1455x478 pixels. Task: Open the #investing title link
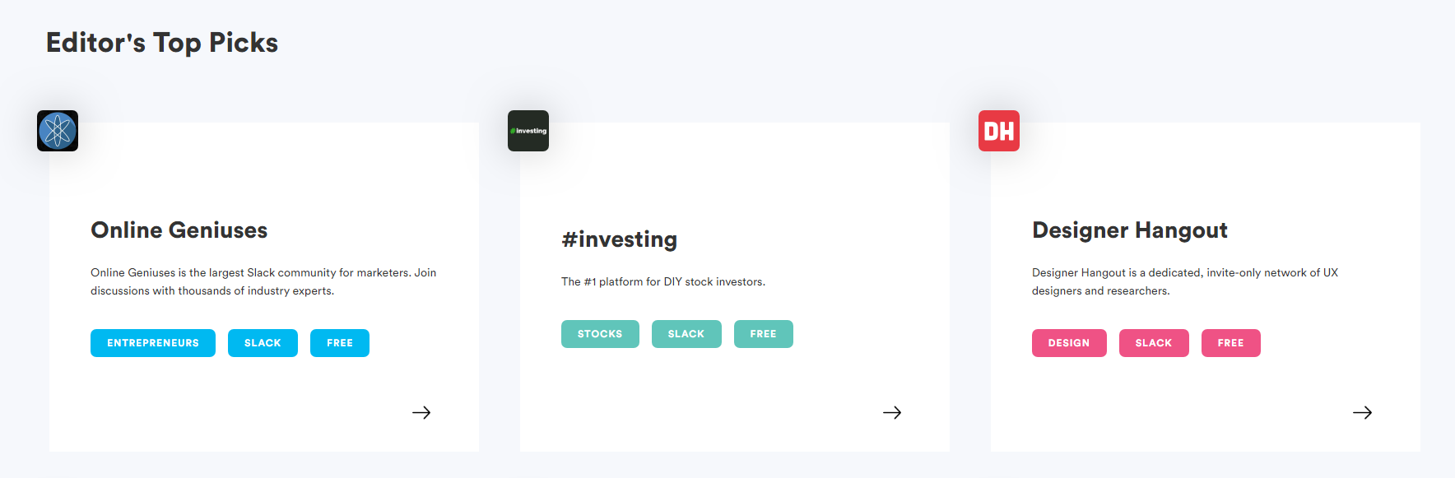point(620,239)
